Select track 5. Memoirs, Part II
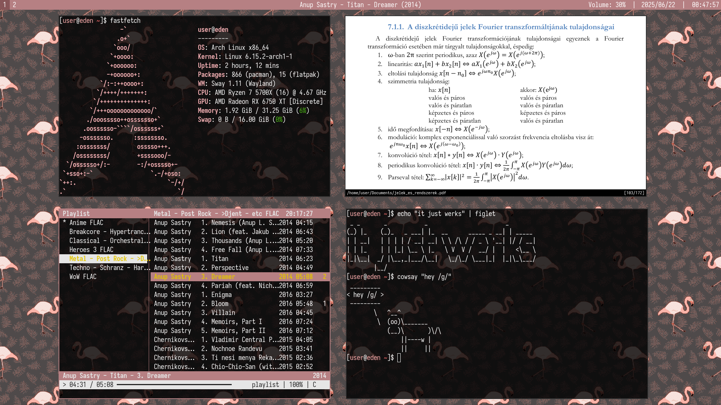Image resolution: width=721 pixels, height=405 pixels. click(x=240, y=331)
